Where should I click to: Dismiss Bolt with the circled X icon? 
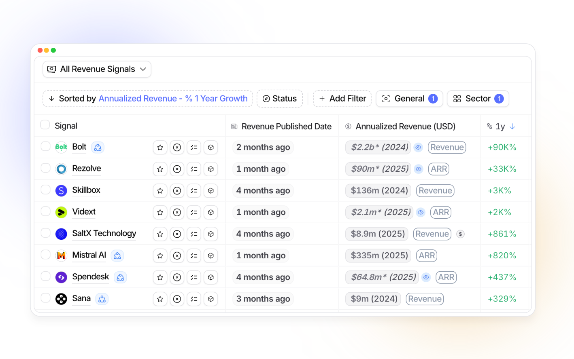[177, 148]
